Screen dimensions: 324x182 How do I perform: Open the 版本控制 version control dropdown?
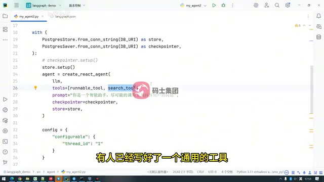[77, 6]
